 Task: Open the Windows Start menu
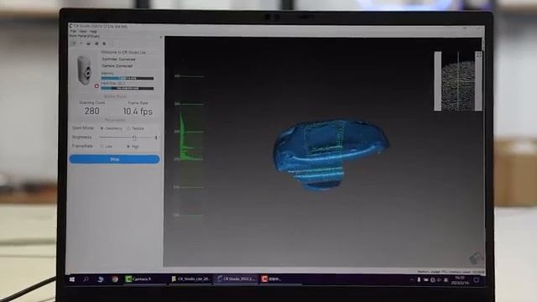72,279
